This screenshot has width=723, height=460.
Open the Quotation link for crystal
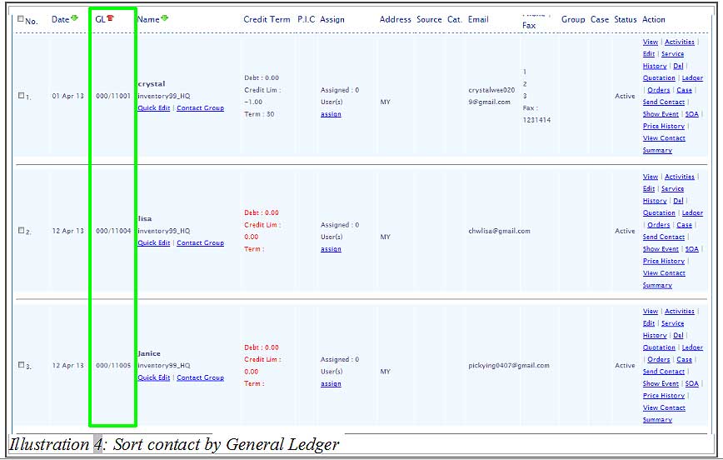[x=659, y=78]
